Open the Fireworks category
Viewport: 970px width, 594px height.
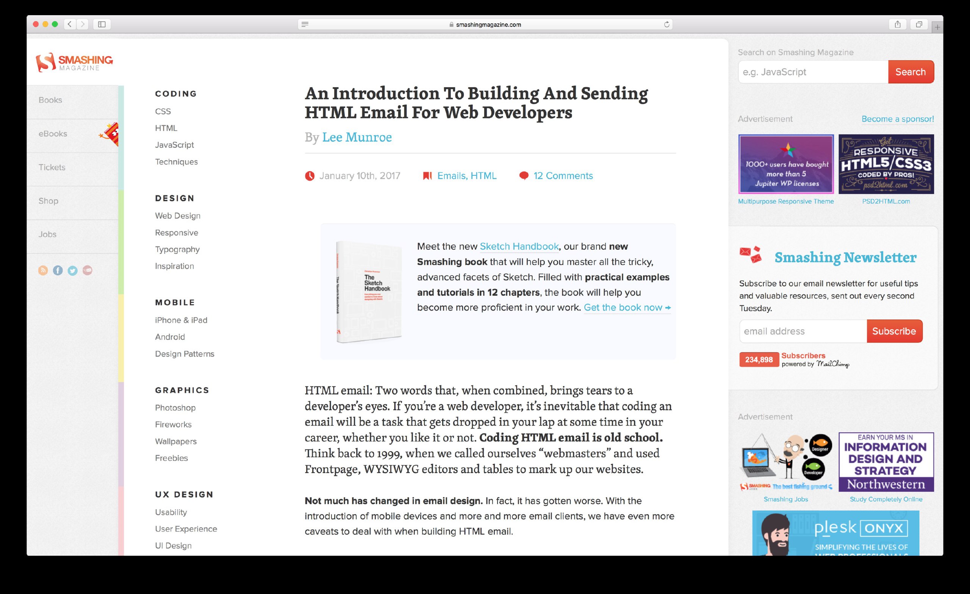click(x=173, y=424)
